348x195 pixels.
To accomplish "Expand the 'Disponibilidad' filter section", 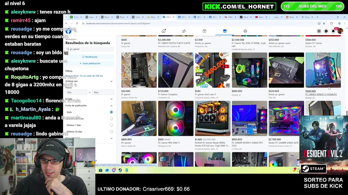I will pyautogui.click(x=111, y=138).
